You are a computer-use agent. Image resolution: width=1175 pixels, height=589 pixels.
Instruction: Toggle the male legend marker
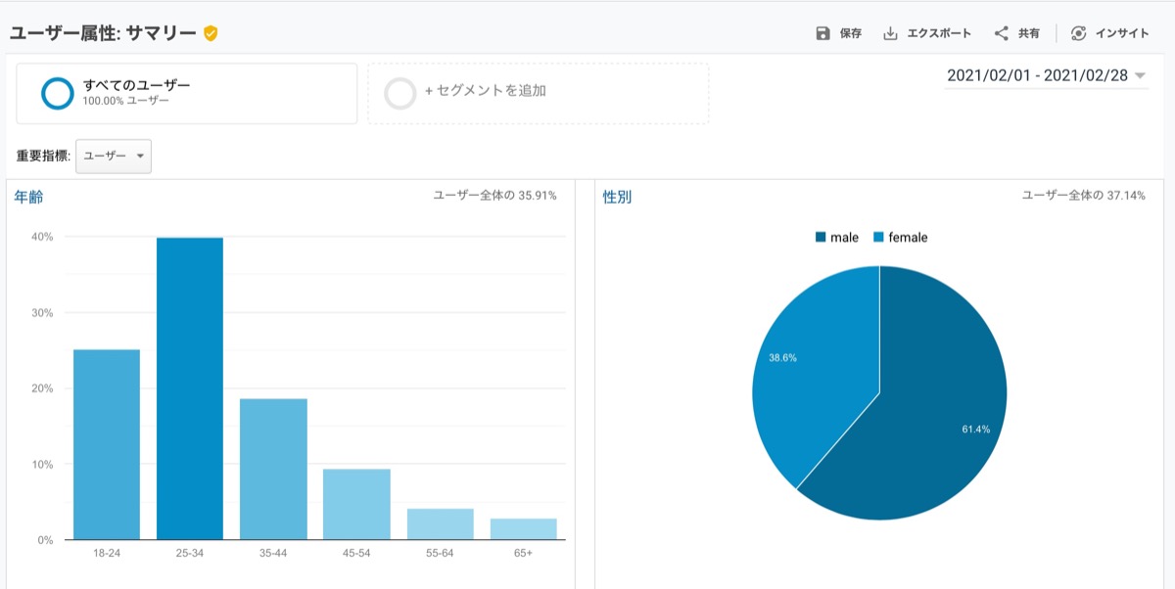tap(820, 238)
